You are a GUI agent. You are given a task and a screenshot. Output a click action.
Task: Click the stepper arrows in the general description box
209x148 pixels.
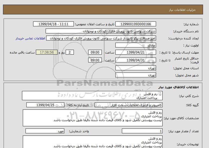click(160, 94)
